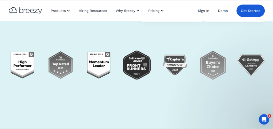Expand the Why Breezy dropdown
Image resolution: width=273 pixels, height=129 pixels.
127,11
